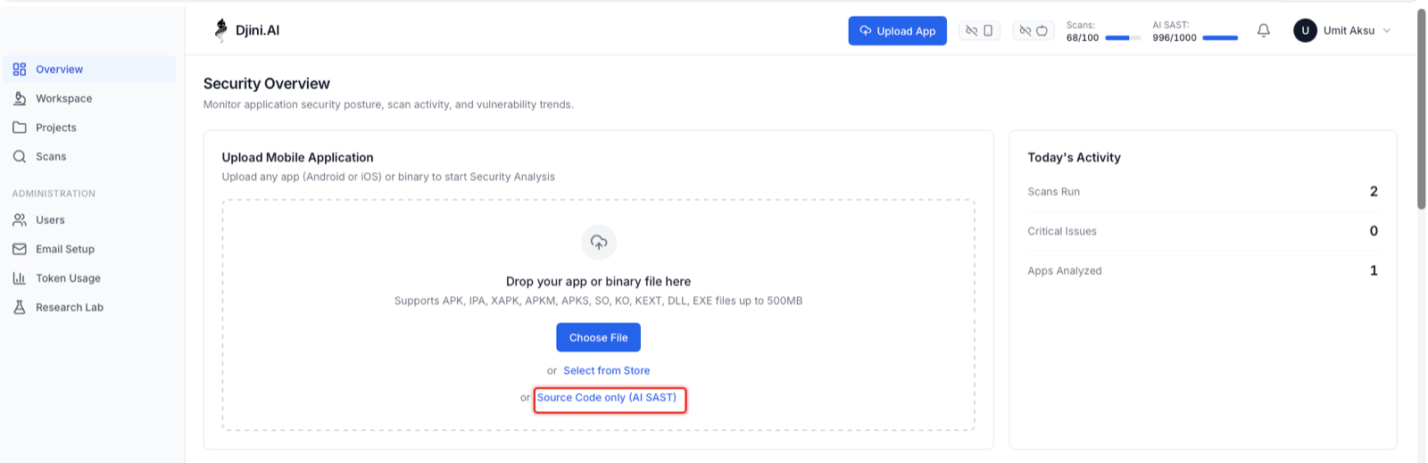Click the user avatar circle
1428x463 pixels.
pyautogui.click(x=1305, y=30)
